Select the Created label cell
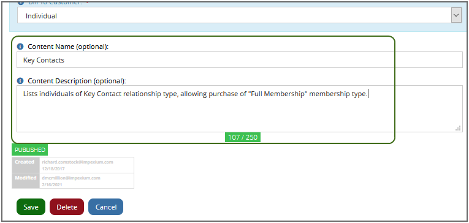Viewport: 469px width, 223px height. tap(26, 165)
